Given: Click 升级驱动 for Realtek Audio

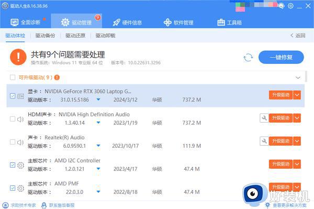Looking at the screenshot, I should [281, 141].
